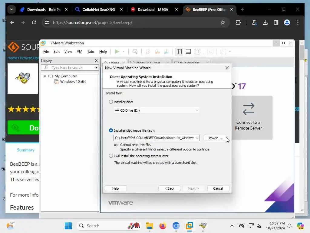Open the CD Drive (D:) dropdown
Screen dimensions: 310x233
coord(157,110)
